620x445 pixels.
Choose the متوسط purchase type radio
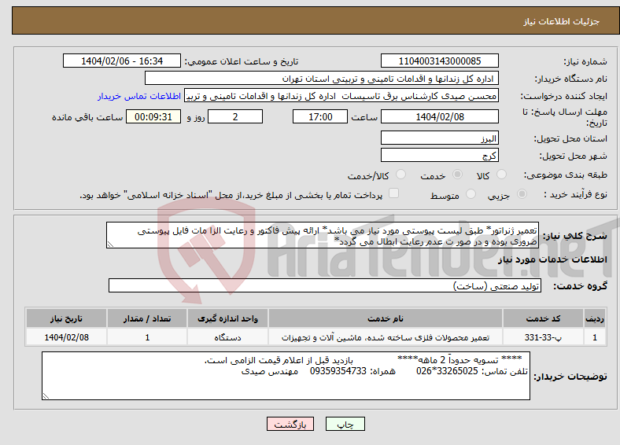click(x=471, y=193)
